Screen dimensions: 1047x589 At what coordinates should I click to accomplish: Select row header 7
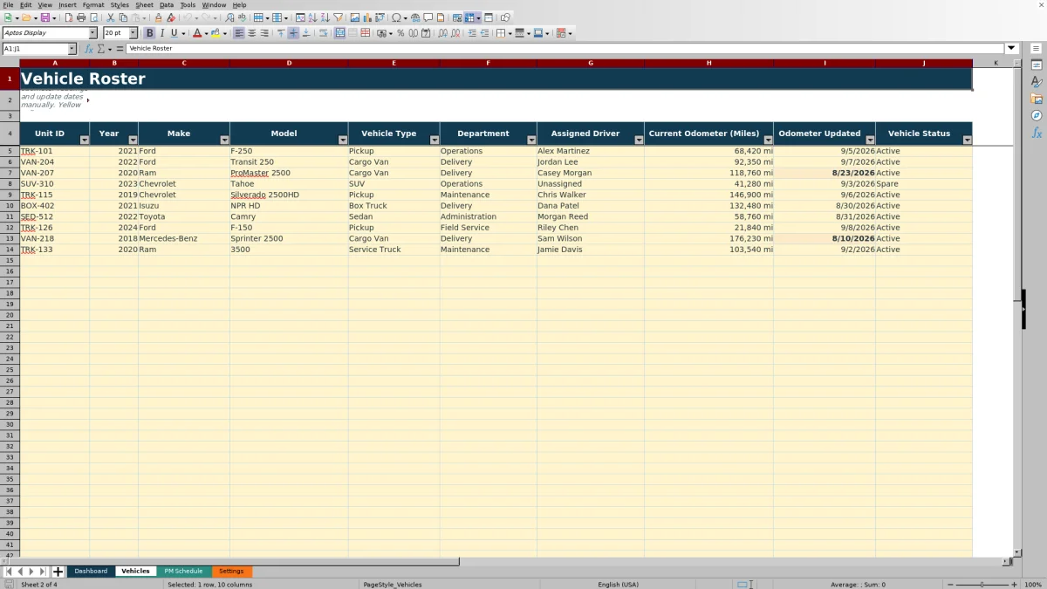[x=10, y=173]
